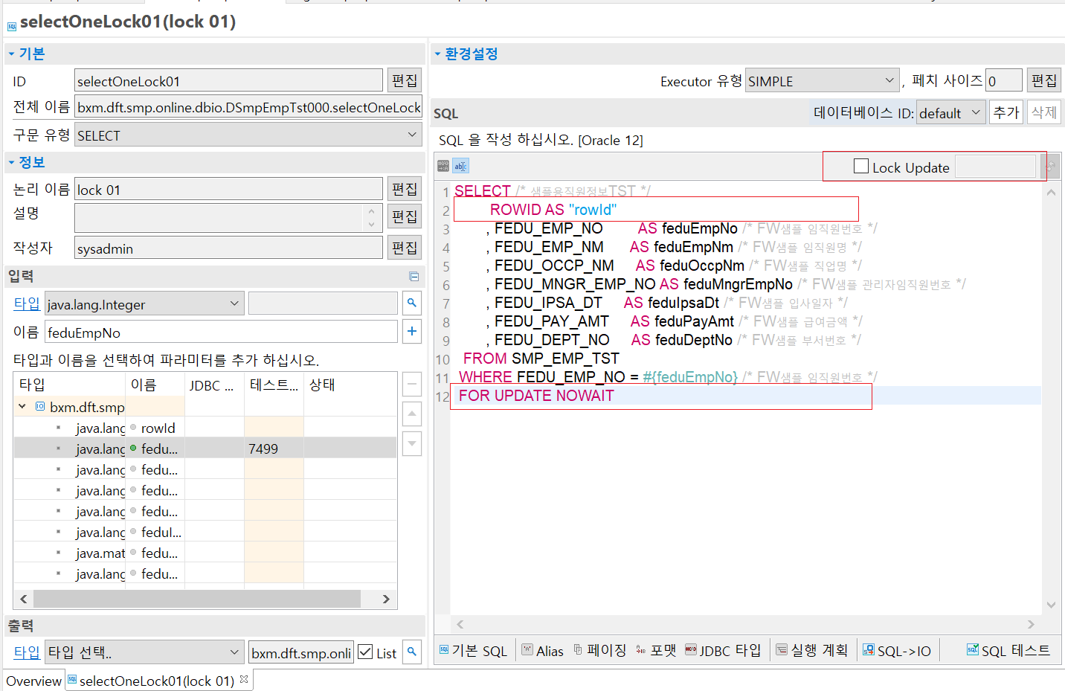This screenshot has height=691, width=1065.
Task: Enable the Lock Update checkbox
Action: click(861, 167)
